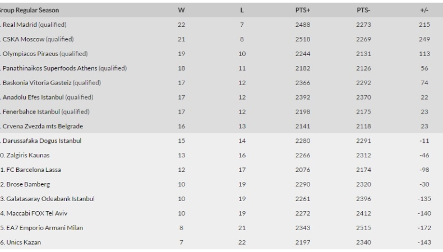
Task: Open Baskonia Vitoria Gasteiz team page
Action: pyautogui.click(x=36, y=83)
